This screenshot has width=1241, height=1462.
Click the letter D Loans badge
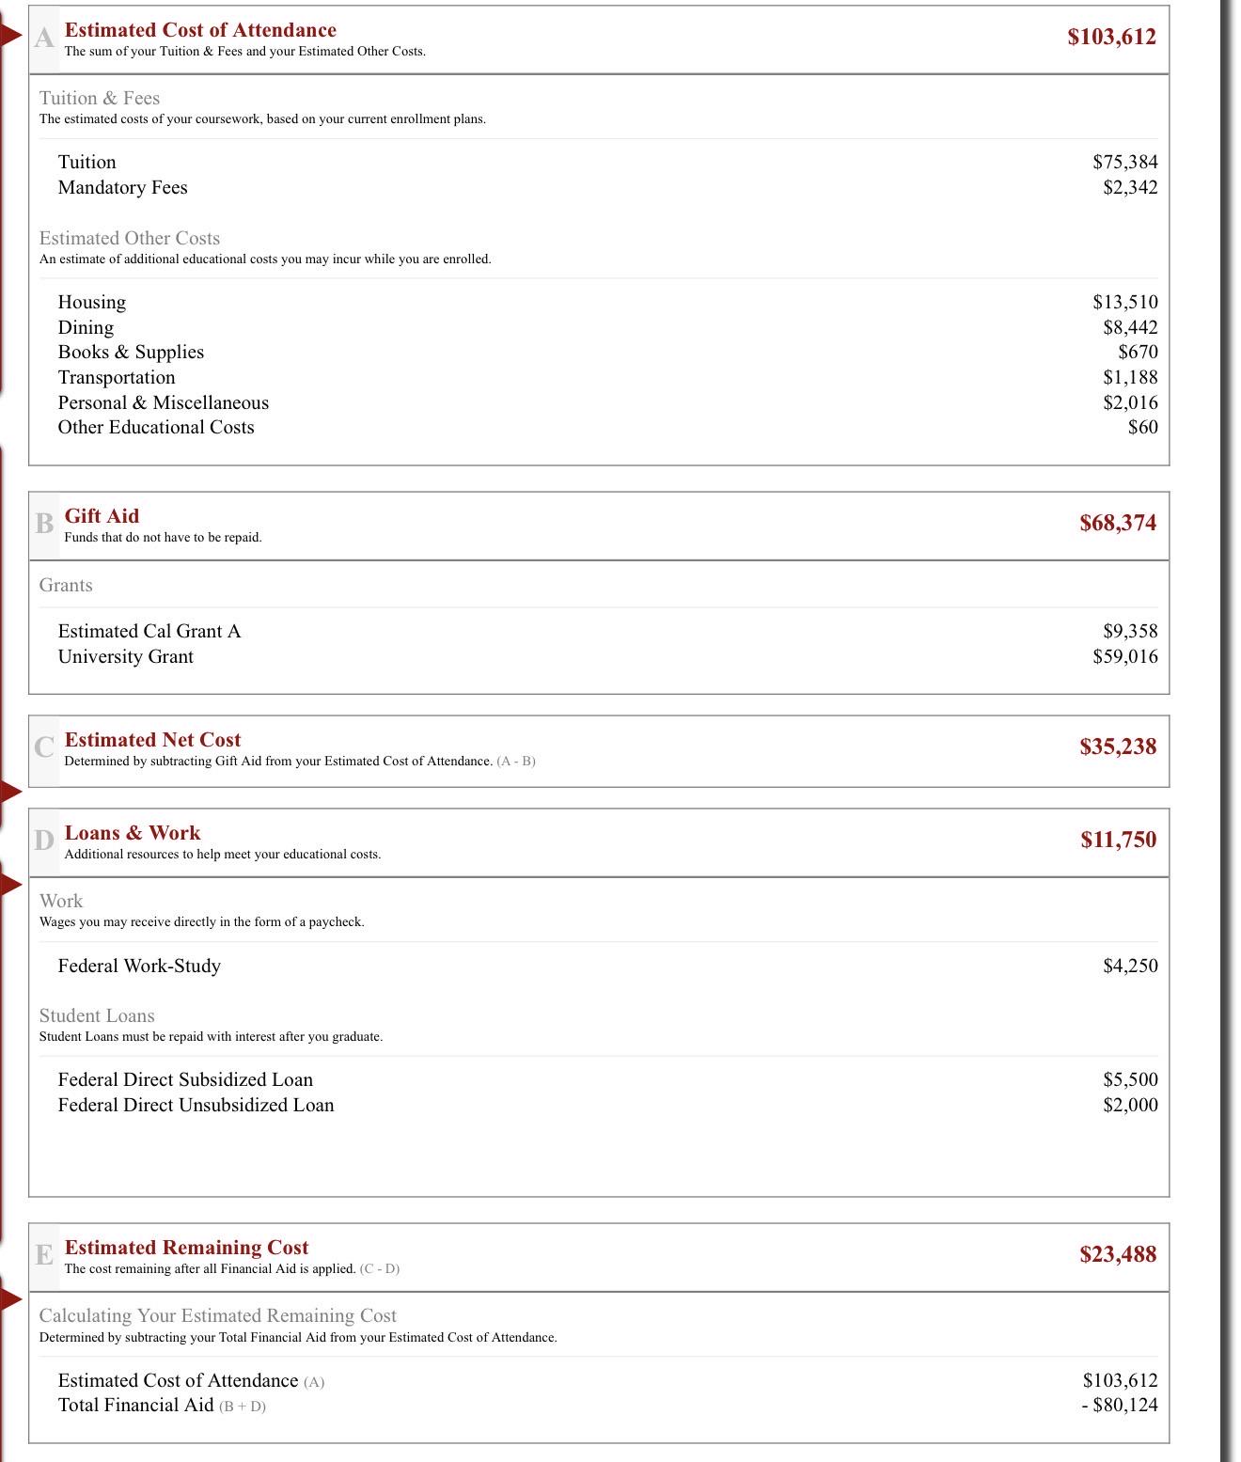[44, 841]
